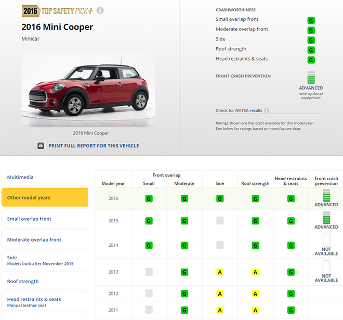Open the NHTSA recalls link

click(256, 111)
